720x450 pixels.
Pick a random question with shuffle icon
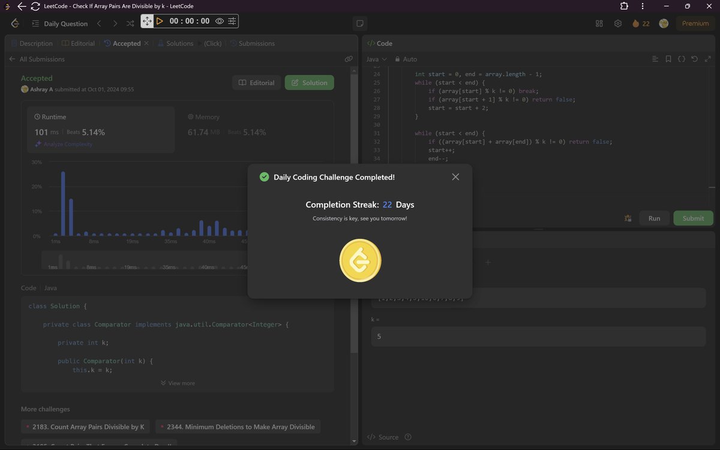click(x=130, y=23)
